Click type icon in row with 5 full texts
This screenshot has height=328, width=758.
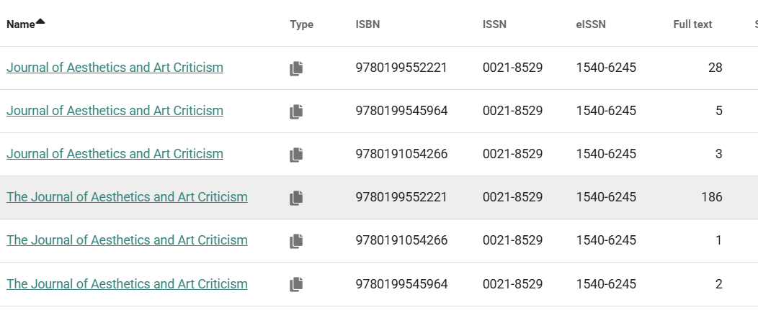[x=296, y=112]
